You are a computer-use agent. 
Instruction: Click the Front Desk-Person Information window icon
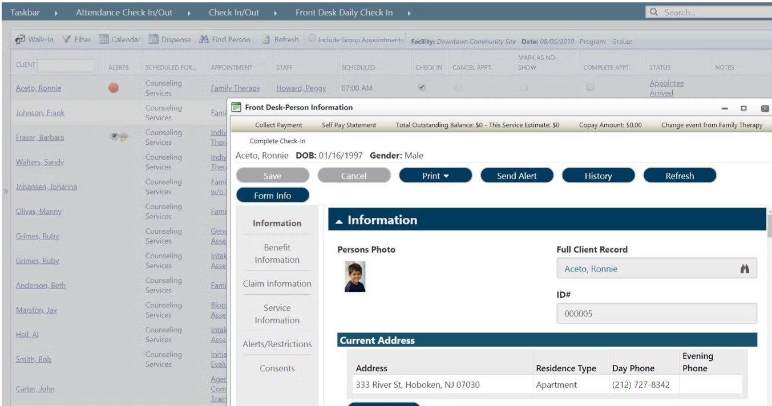point(236,107)
